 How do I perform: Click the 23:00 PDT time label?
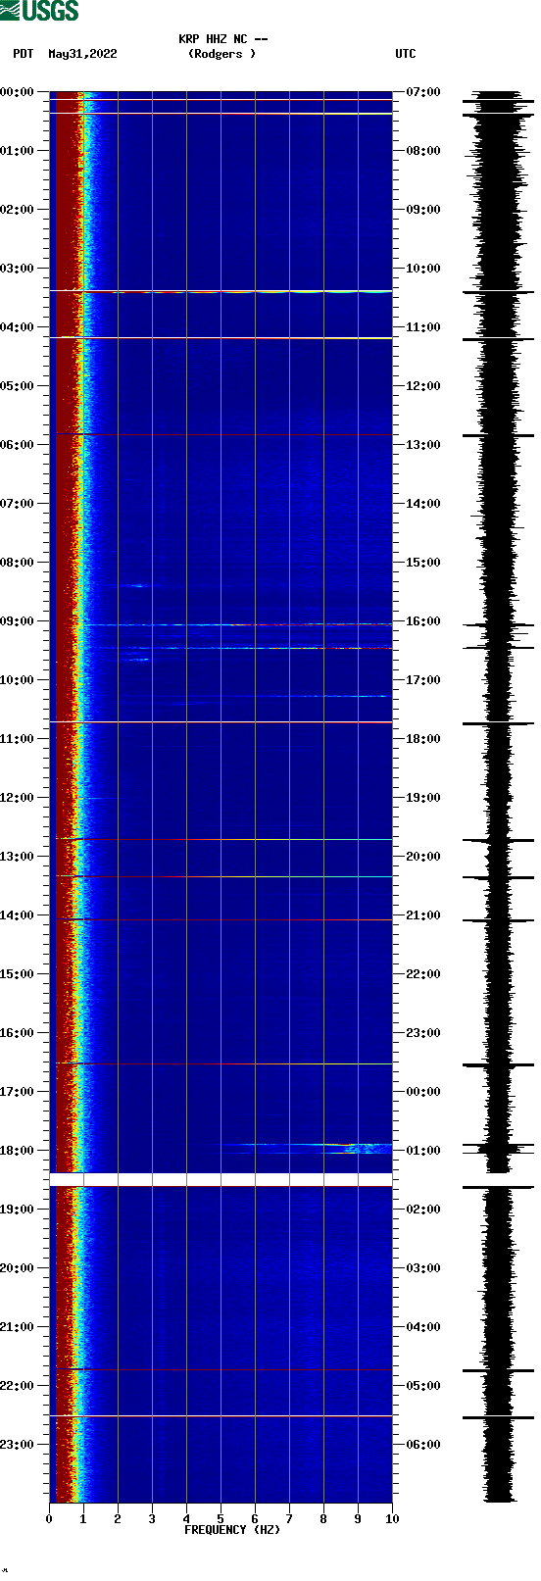click(18, 1445)
